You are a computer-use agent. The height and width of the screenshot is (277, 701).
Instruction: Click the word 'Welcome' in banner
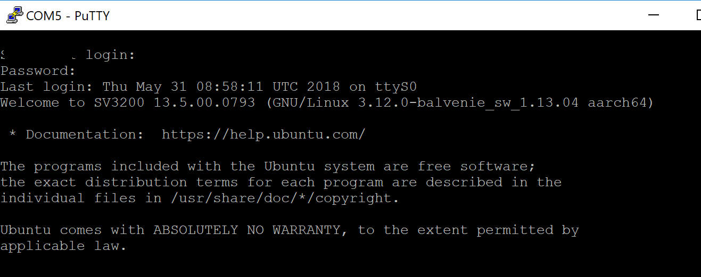coord(29,102)
